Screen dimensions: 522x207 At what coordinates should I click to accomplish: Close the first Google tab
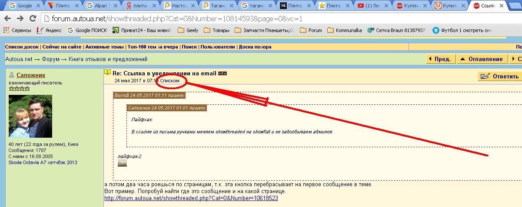pyautogui.click(x=38, y=6)
